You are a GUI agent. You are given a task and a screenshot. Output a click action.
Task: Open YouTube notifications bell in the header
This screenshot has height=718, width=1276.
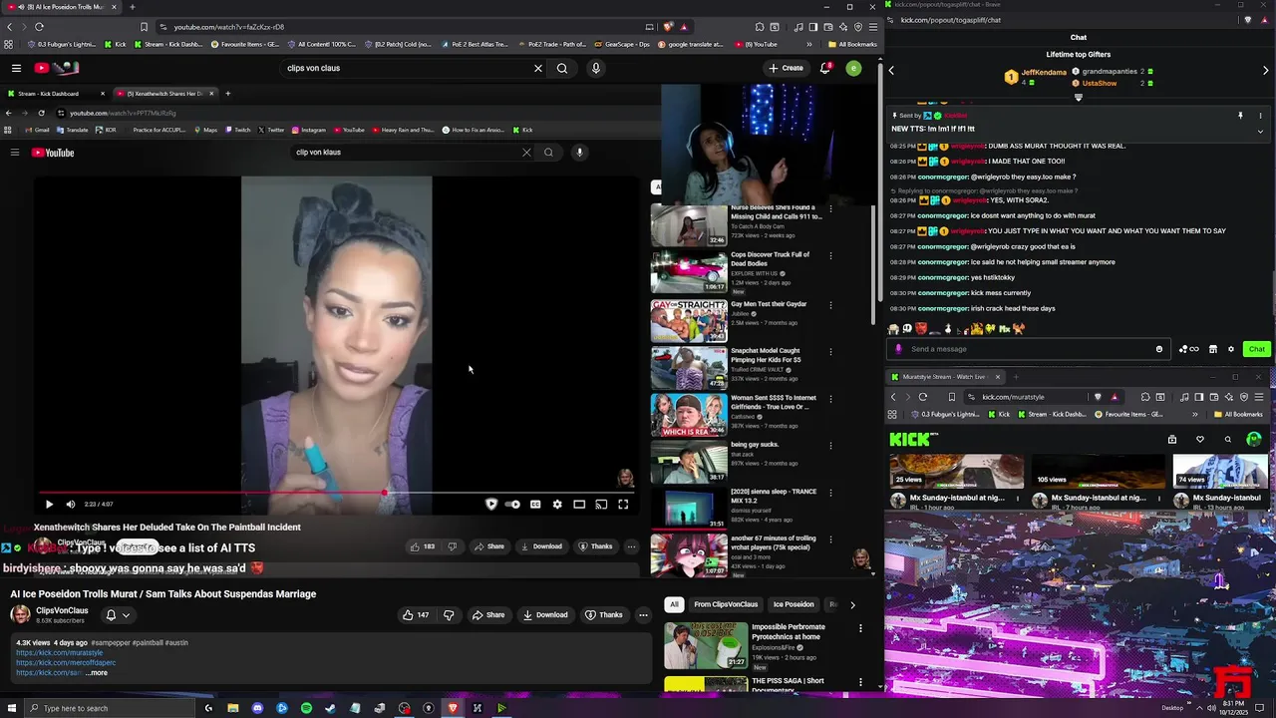click(825, 68)
